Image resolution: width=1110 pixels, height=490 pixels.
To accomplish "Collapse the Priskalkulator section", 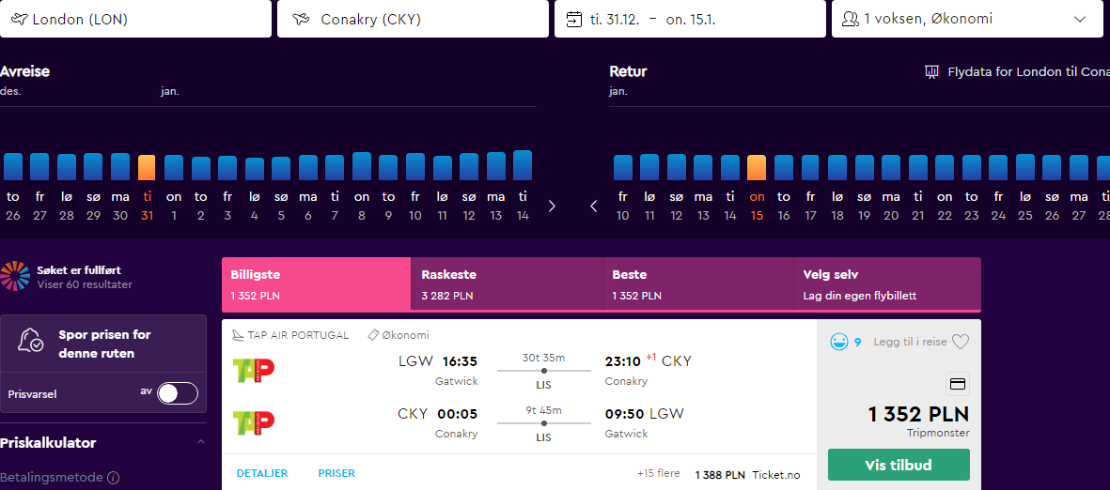I will click(200, 443).
